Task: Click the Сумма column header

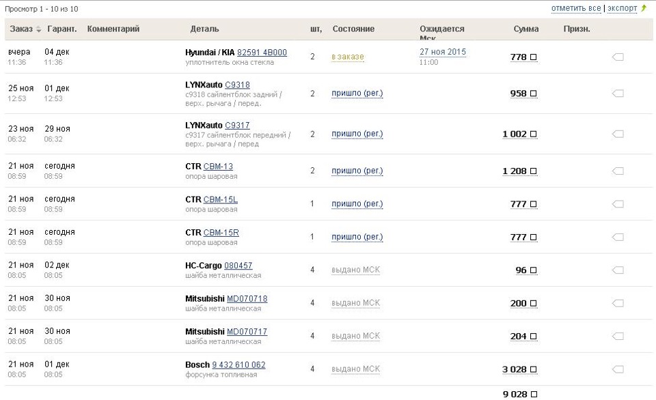Action: pyautogui.click(x=525, y=29)
